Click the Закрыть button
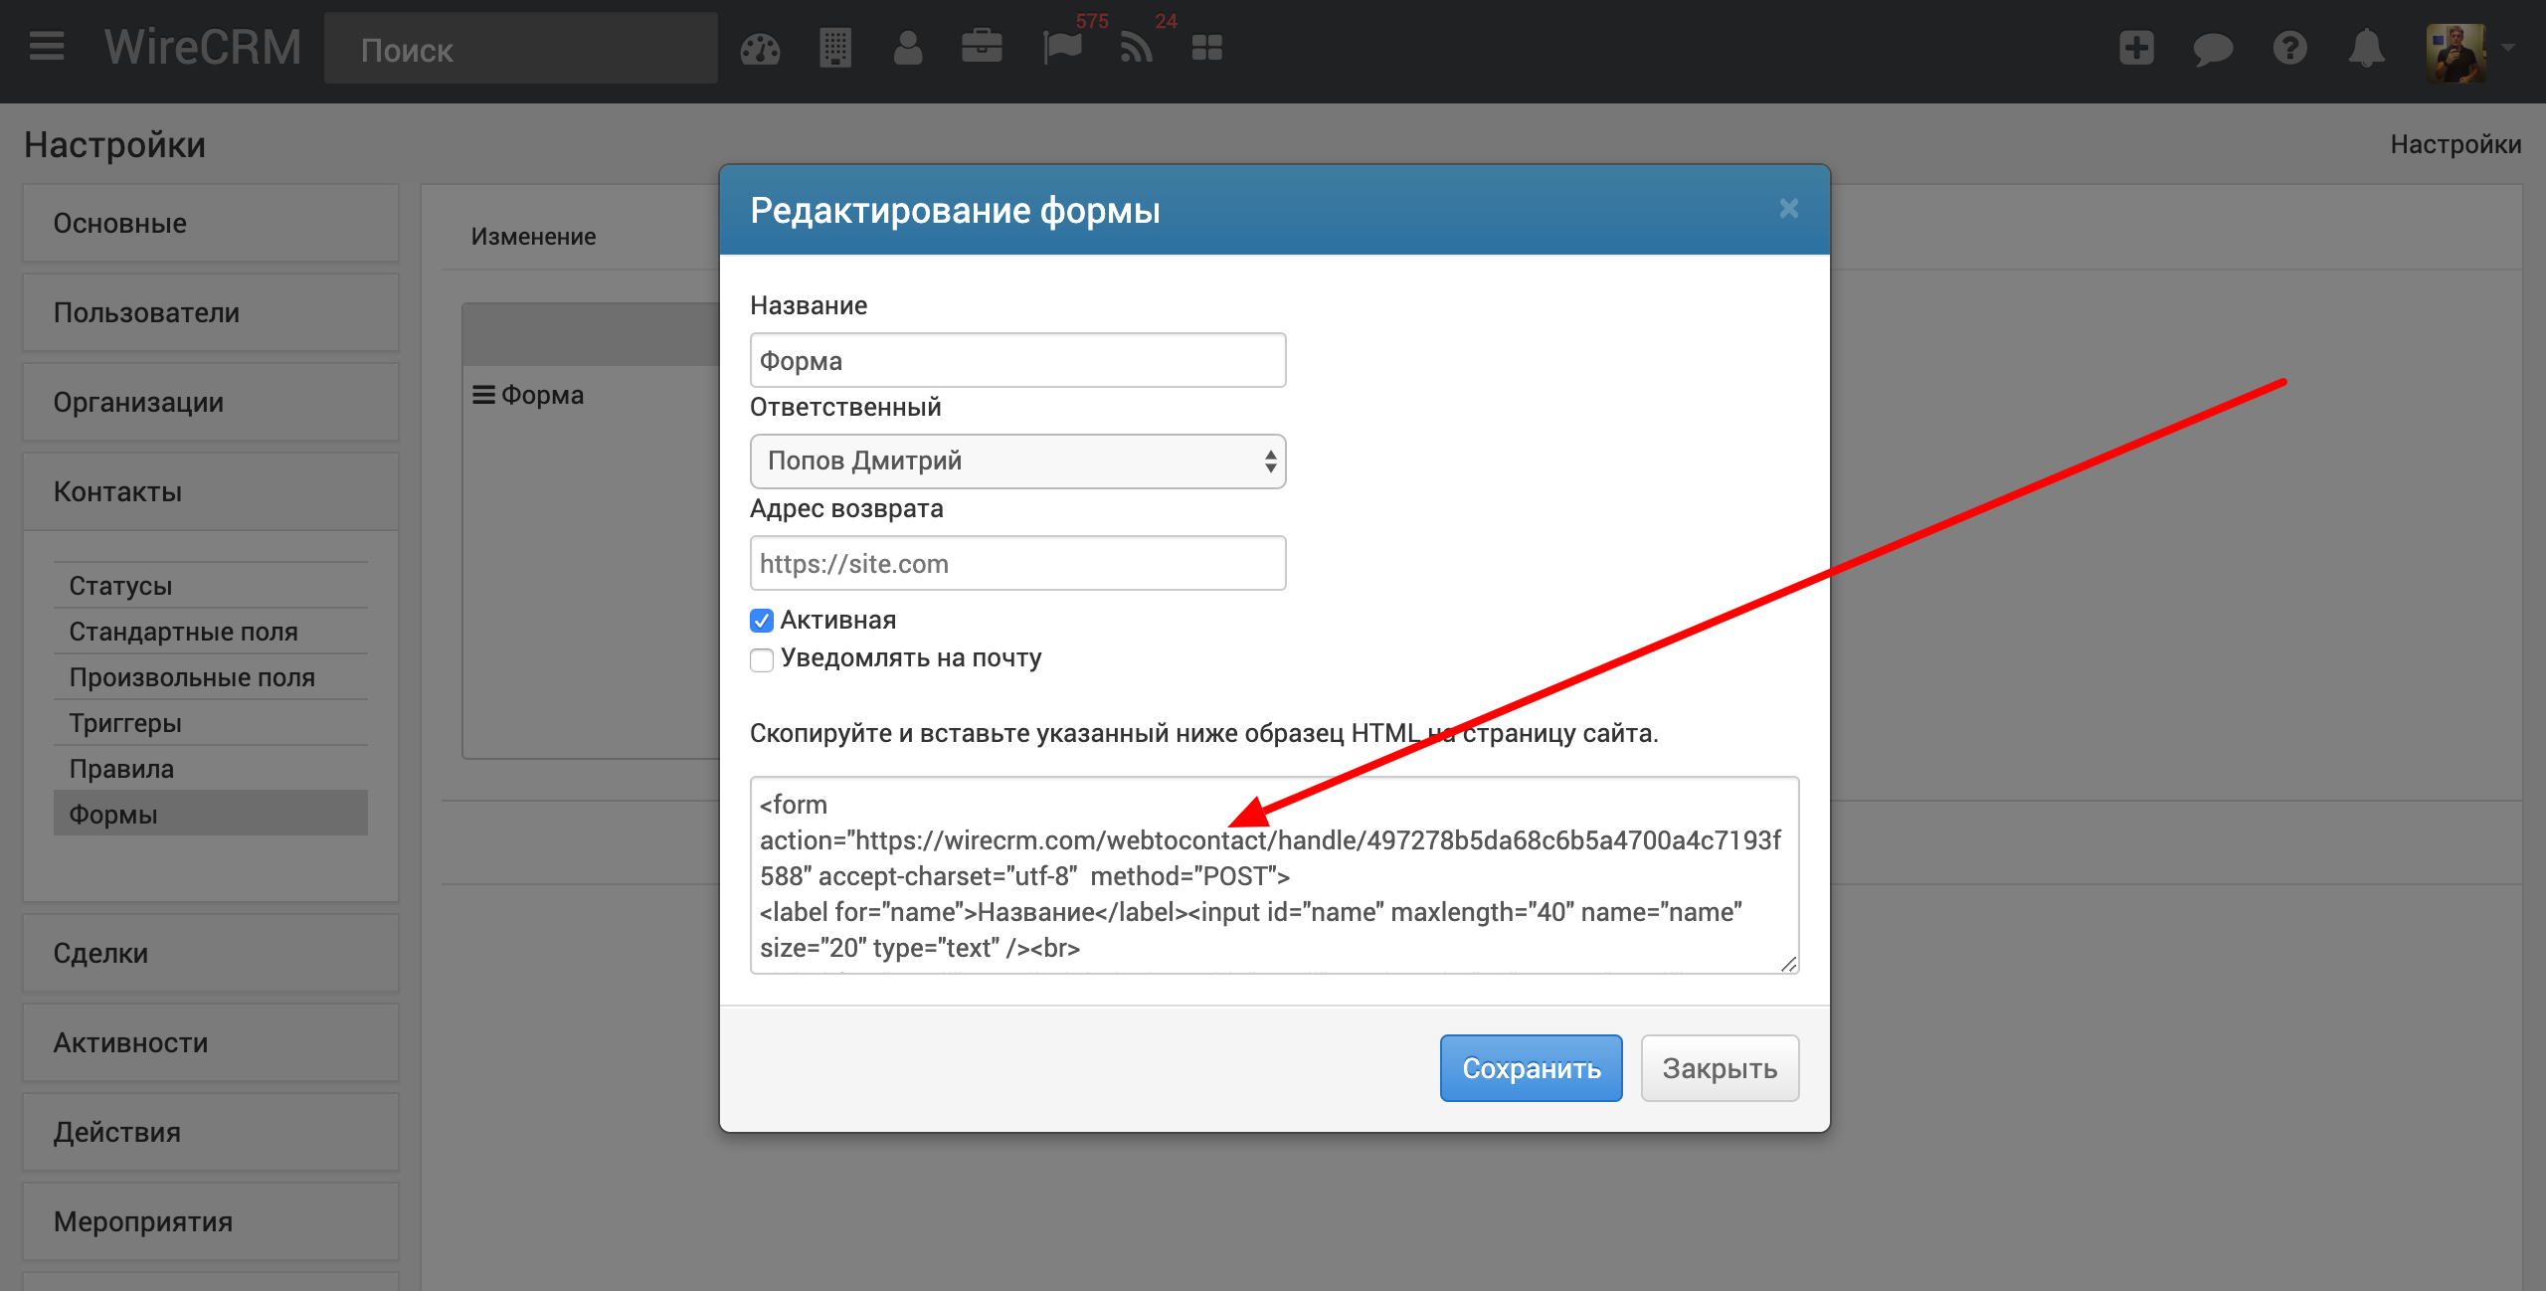The width and height of the screenshot is (2546, 1291). coord(1720,1067)
